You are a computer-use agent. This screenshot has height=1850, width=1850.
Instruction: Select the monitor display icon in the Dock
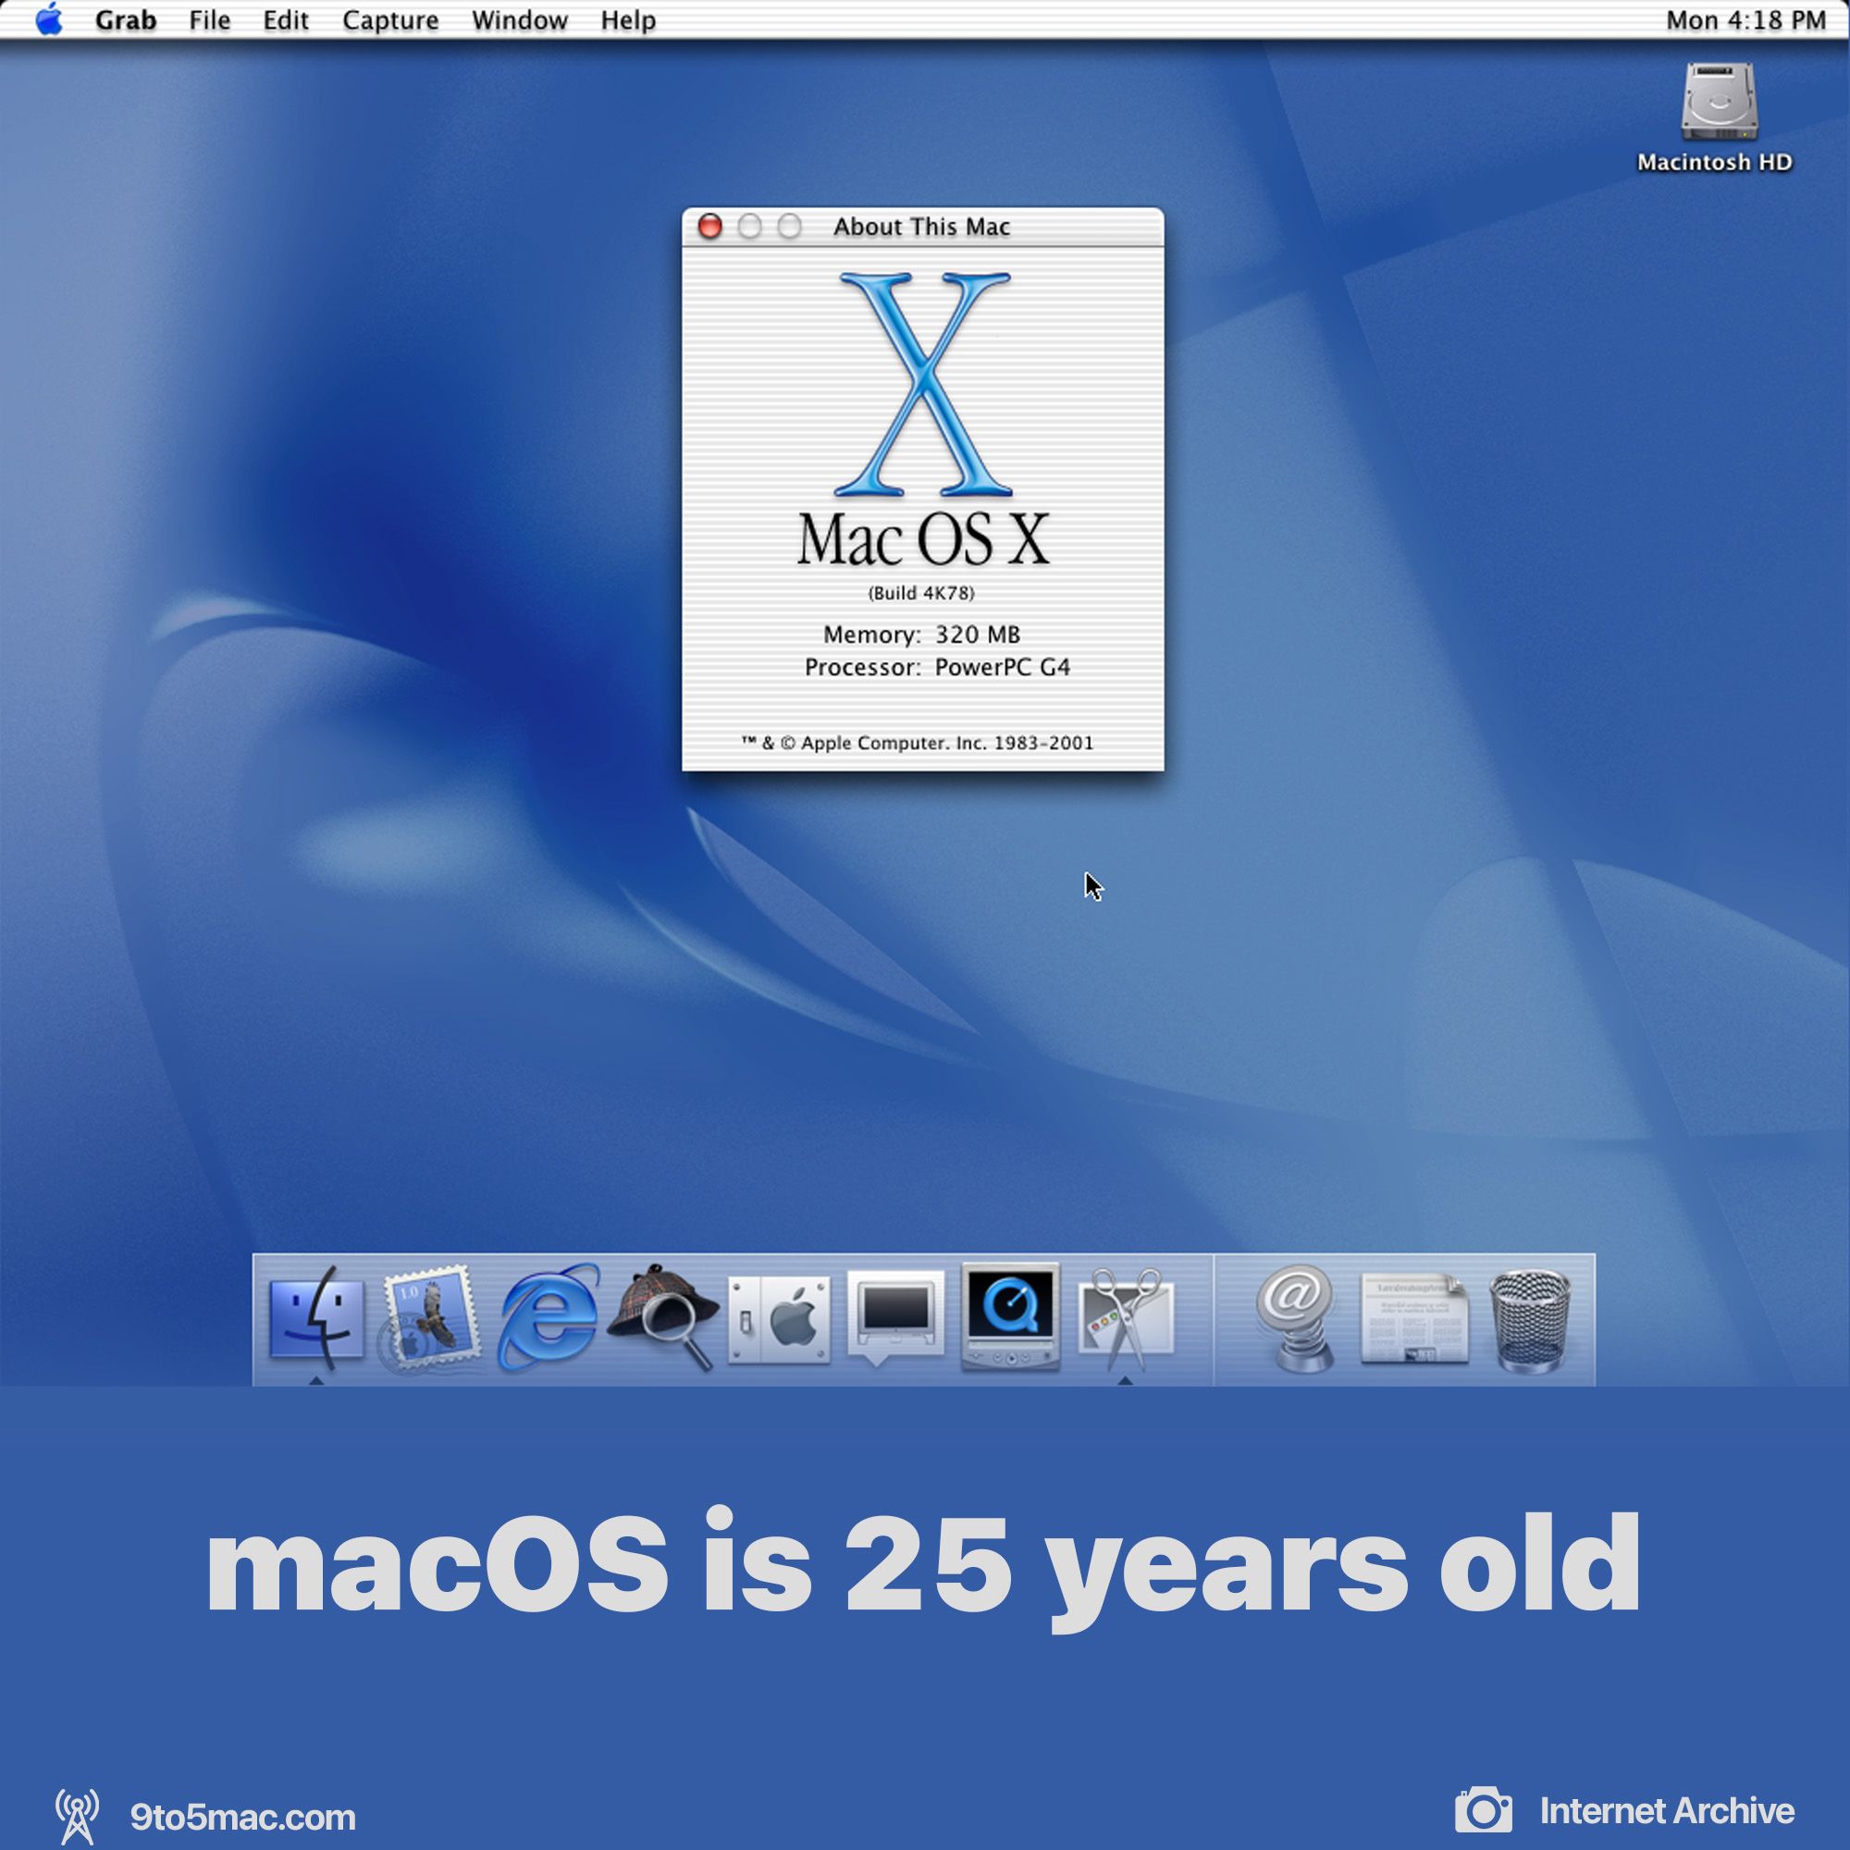pos(895,1322)
